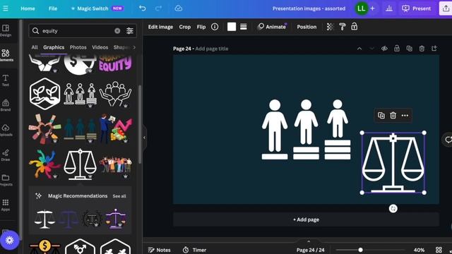Image resolution: width=452 pixels, height=254 pixels.
Task: Show more category tabs arrow
Action: pyautogui.click(x=134, y=47)
